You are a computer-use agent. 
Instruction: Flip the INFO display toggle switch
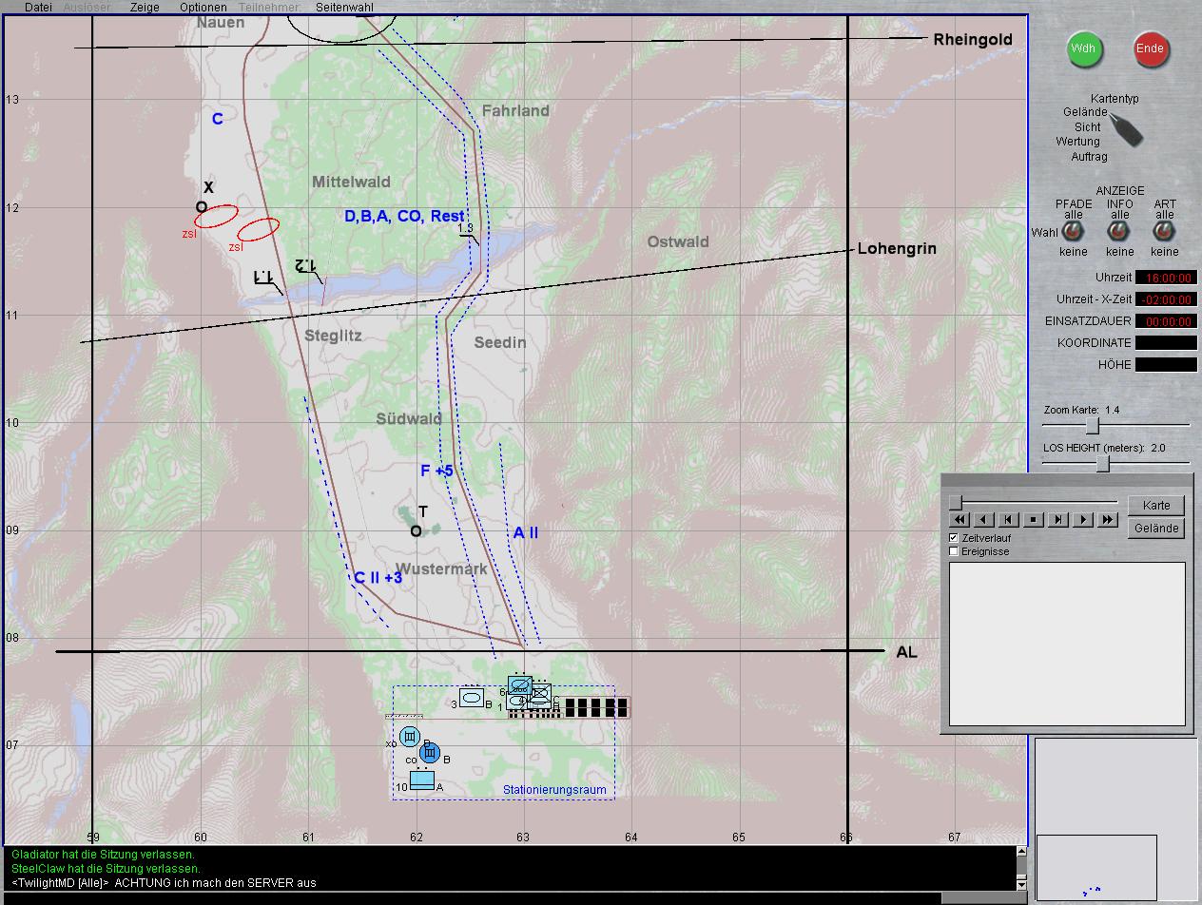pyautogui.click(x=1119, y=231)
